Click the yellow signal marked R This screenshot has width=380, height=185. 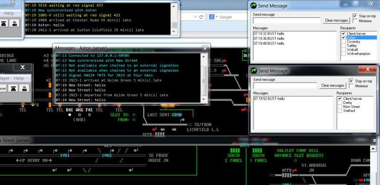tap(33, 105)
